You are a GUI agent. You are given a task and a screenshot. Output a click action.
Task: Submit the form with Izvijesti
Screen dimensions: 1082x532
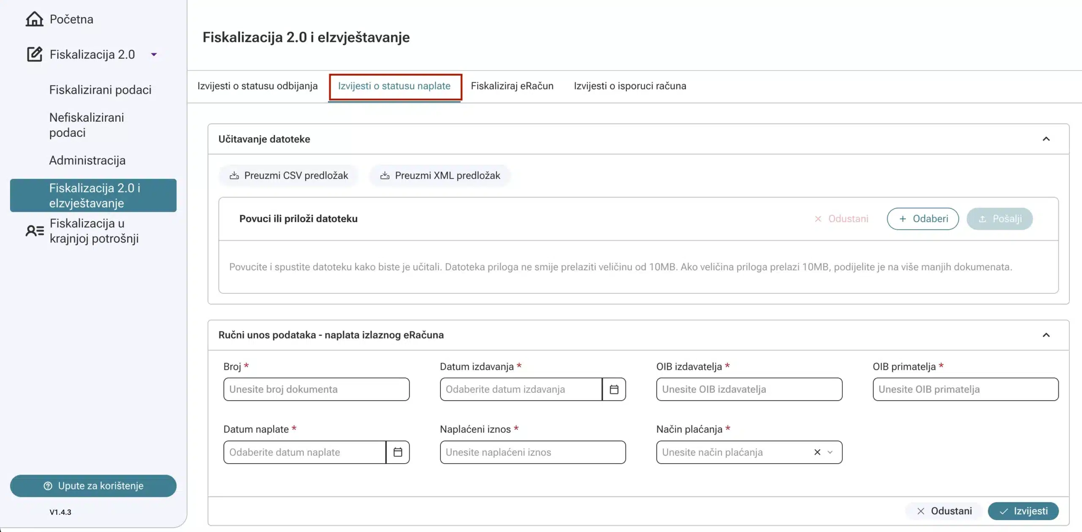pyautogui.click(x=1023, y=511)
